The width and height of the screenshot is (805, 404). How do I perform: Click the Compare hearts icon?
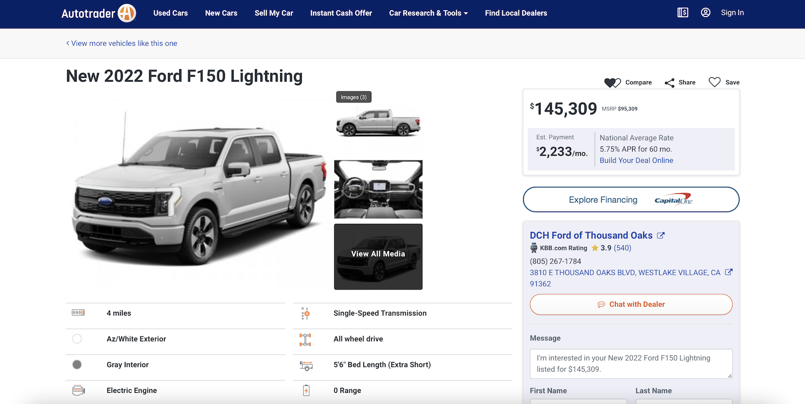612,83
